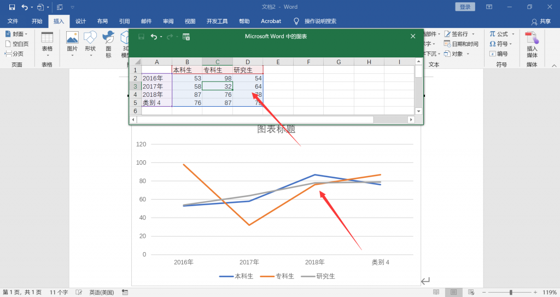
Task: Click row header 6 in data sheet
Action: point(136,111)
